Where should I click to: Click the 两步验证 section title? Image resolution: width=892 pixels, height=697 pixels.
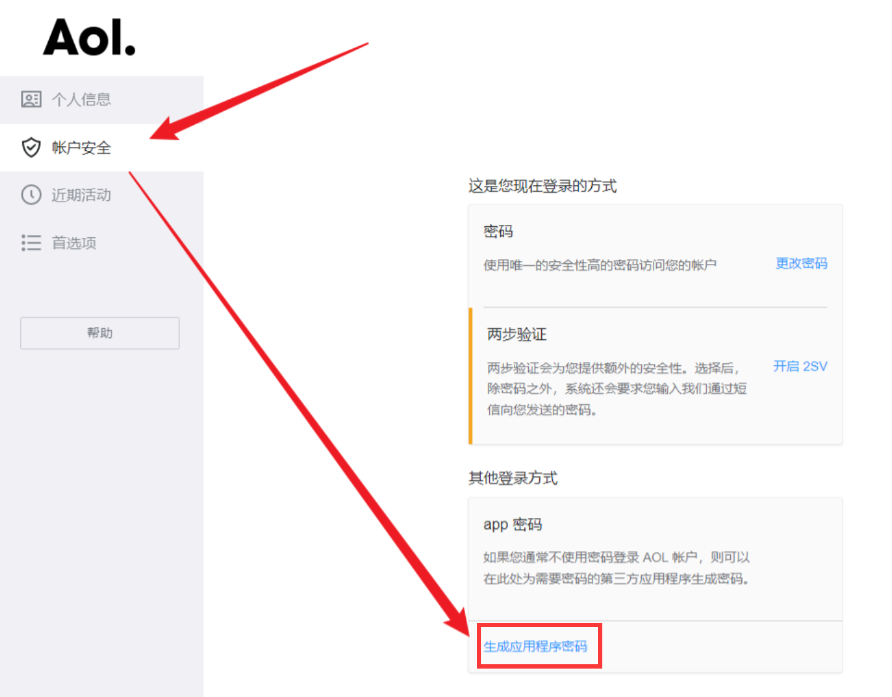pyautogui.click(x=517, y=334)
